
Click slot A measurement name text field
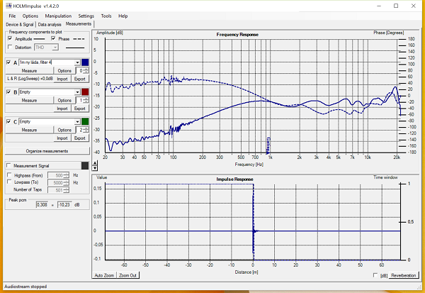click(x=47, y=62)
